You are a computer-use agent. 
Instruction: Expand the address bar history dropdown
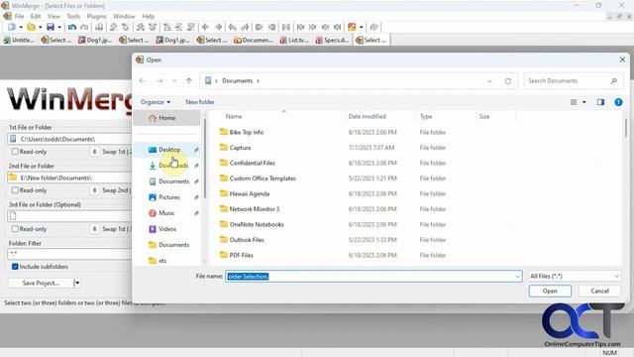point(489,81)
